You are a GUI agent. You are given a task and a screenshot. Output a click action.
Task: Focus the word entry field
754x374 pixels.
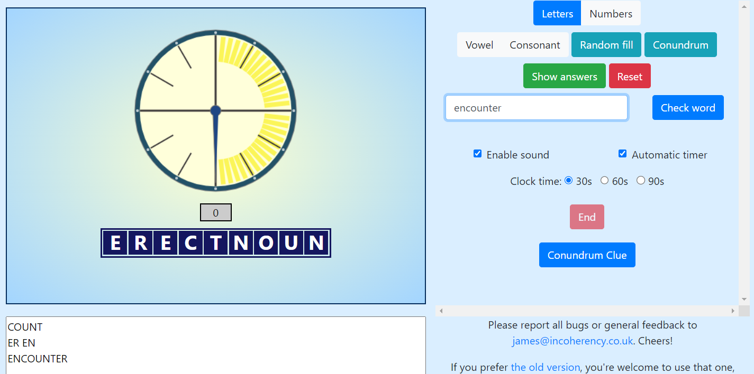point(537,108)
